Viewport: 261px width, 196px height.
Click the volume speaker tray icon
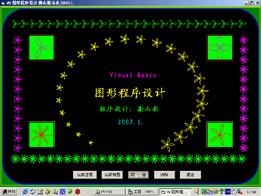(x=198, y=192)
